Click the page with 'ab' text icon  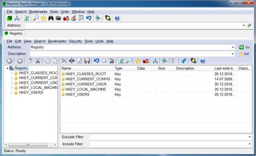(x=112, y=61)
